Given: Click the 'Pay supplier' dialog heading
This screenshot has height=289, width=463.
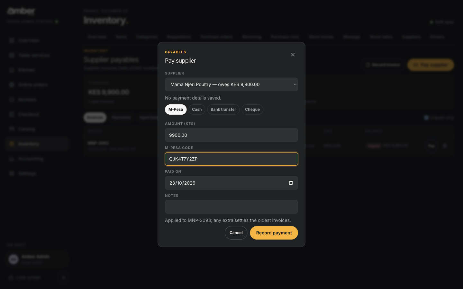Looking at the screenshot, I should 180,61.
